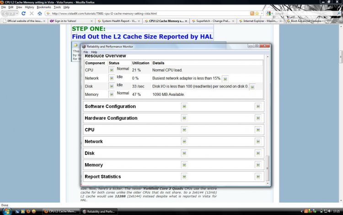Image resolution: width=343 pixels, height=215 pixels.
Task: Show hidden tray icons with the arrow
Action: click(x=302, y=211)
